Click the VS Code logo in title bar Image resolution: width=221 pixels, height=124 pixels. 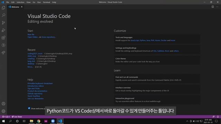[2, 2]
